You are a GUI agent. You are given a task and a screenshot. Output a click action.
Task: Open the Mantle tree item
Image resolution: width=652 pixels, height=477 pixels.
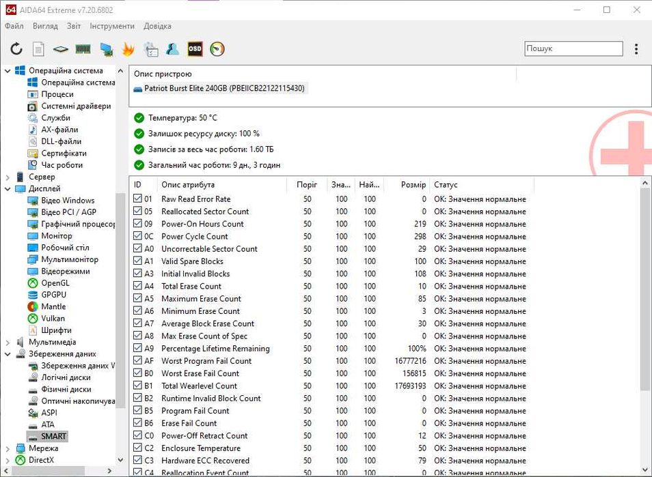pos(53,306)
